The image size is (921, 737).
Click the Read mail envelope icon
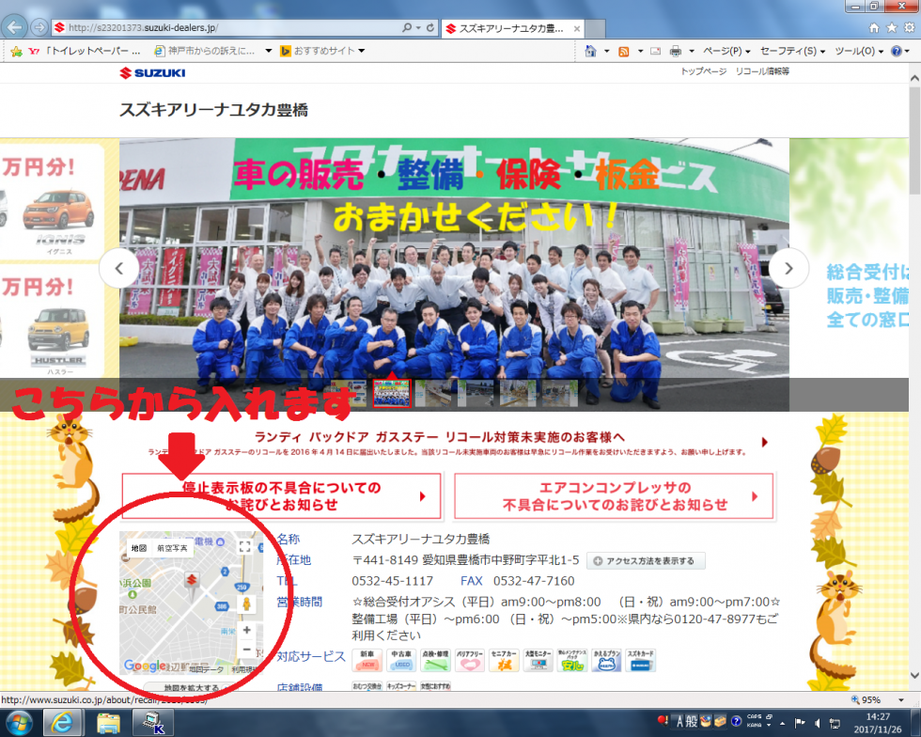[x=656, y=51]
